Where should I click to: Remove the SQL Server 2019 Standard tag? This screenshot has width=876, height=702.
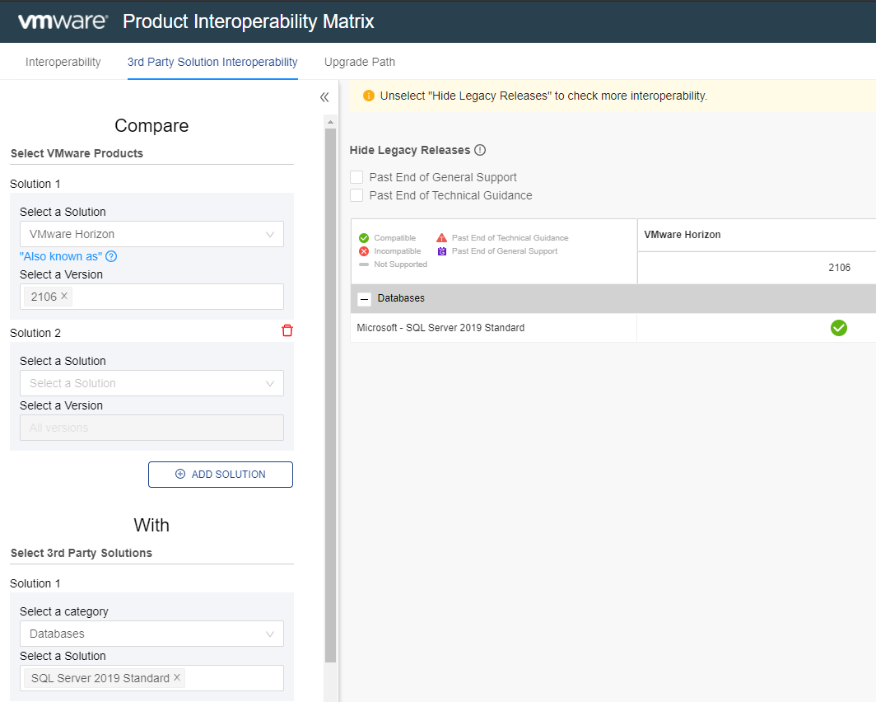pos(177,678)
